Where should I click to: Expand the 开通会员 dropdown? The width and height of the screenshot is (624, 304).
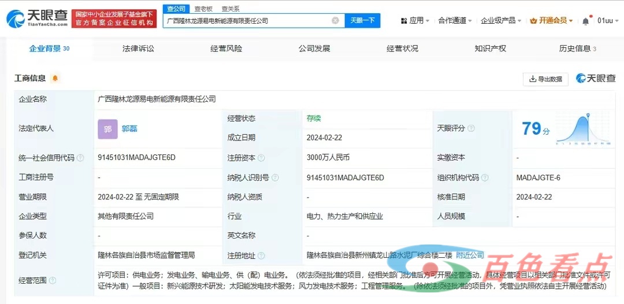552,21
